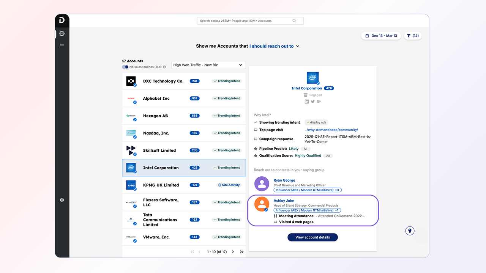
Task: Click the Highly Qualified score value
Action: pyautogui.click(x=308, y=155)
